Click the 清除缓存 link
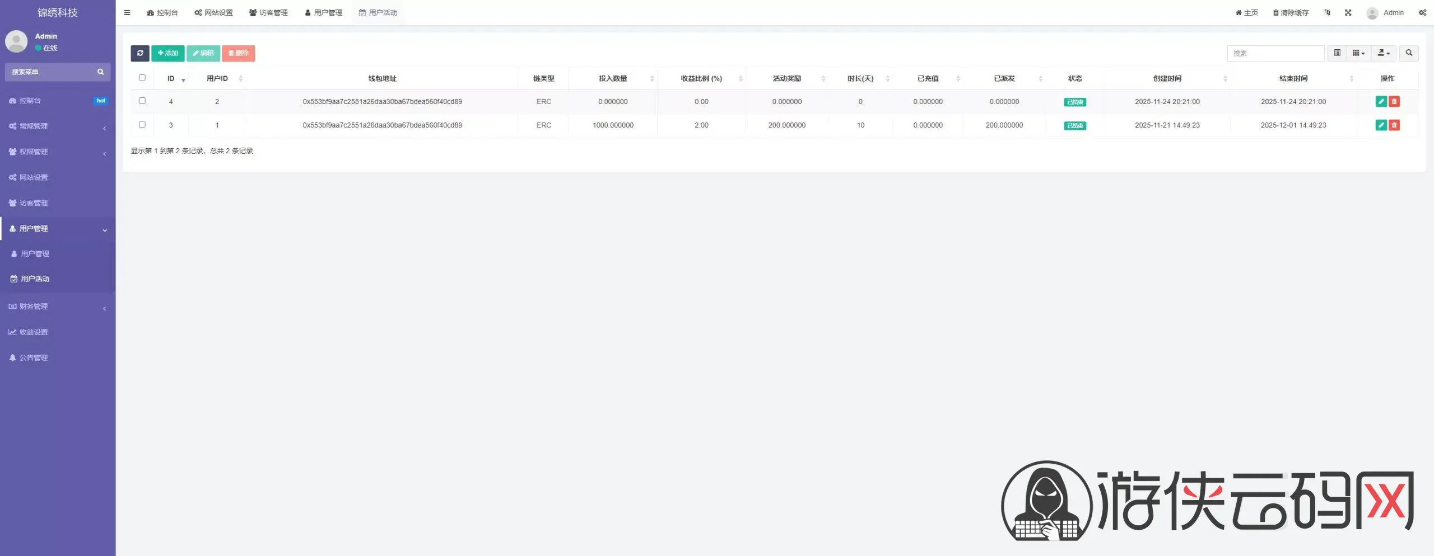The width and height of the screenshot is (1434, 556). tap(1291, 12)
